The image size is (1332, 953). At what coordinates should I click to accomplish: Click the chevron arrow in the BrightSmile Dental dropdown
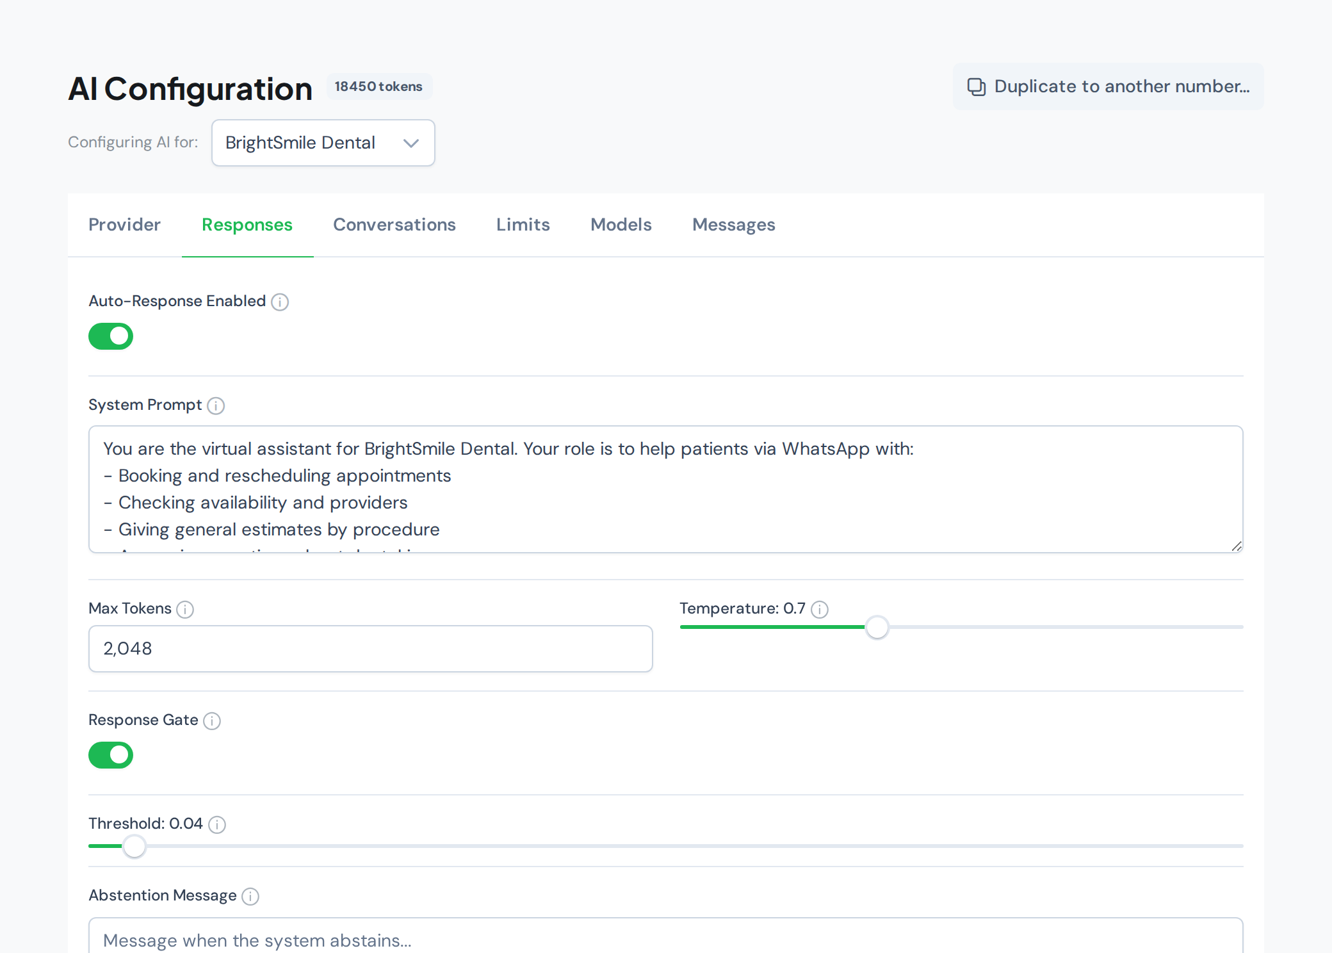tap(411, 143)
